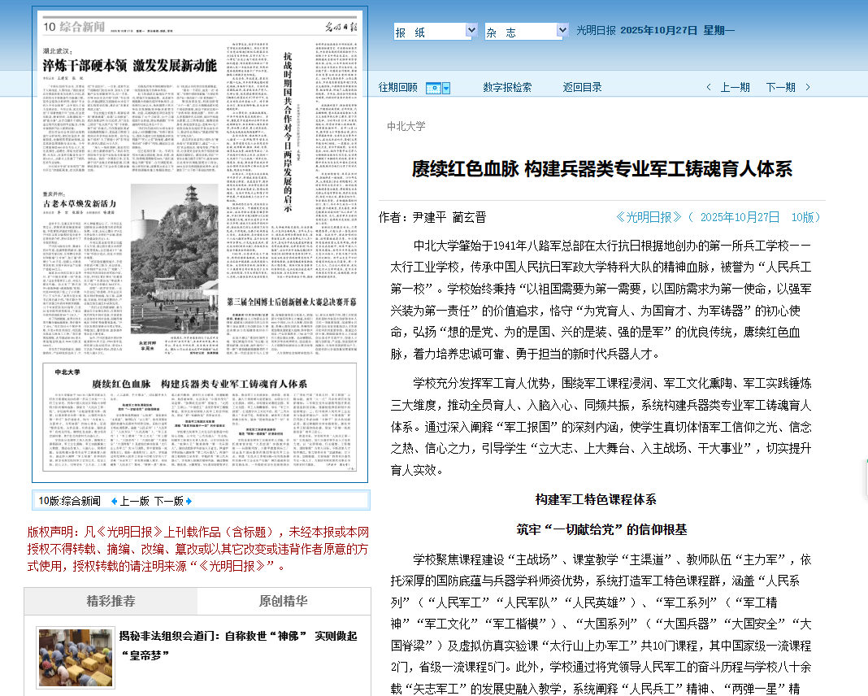Click the thumbnail of people kneeling
The height and width of the screenshot is (696, 868).
pos(75,657)
